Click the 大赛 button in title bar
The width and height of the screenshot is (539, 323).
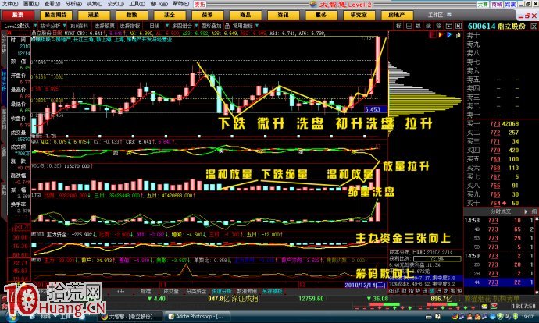point(482,4)
